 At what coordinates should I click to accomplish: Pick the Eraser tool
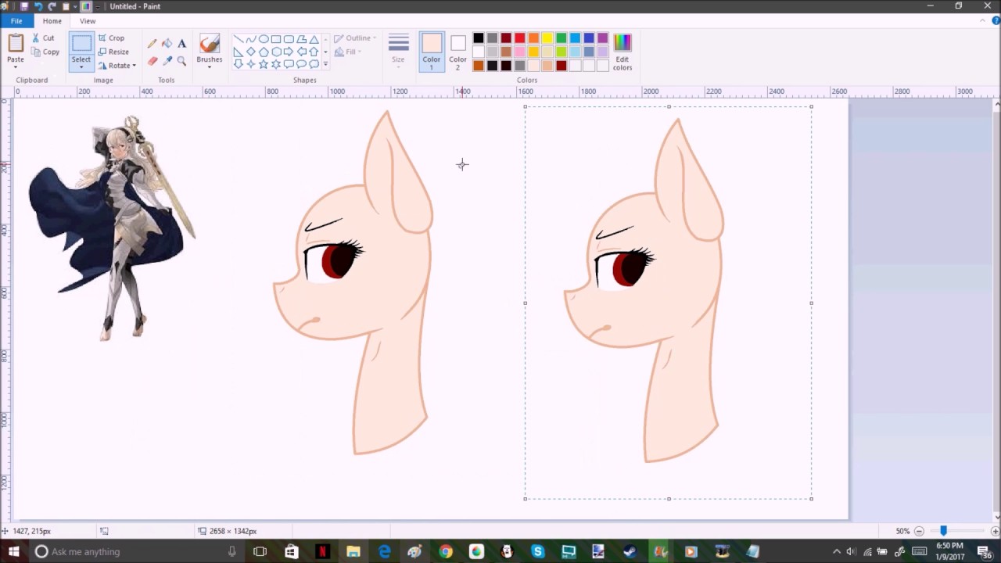pos(152,60)
